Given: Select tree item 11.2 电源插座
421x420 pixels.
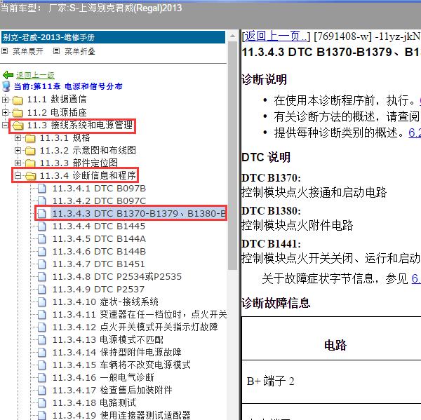Looking at the screenshot, I should [x=57, y=112].
